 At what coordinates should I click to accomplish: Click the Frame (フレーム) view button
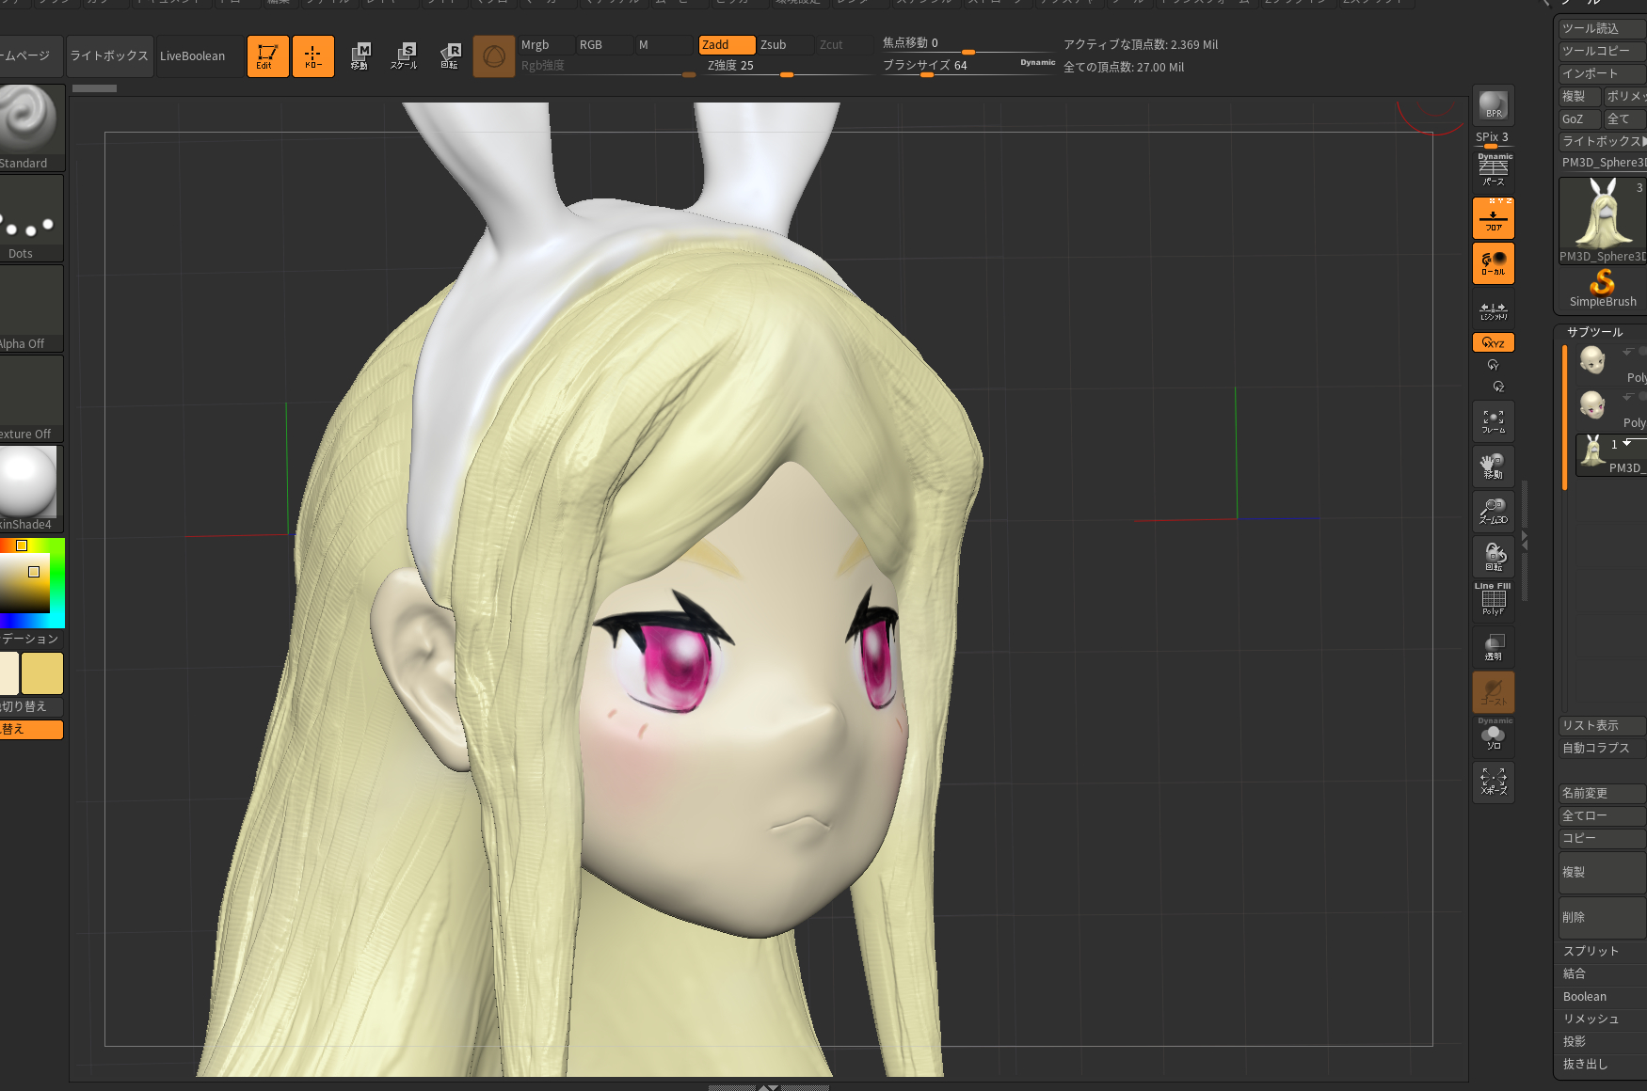pyautogui.click(x=1494, y=421)
